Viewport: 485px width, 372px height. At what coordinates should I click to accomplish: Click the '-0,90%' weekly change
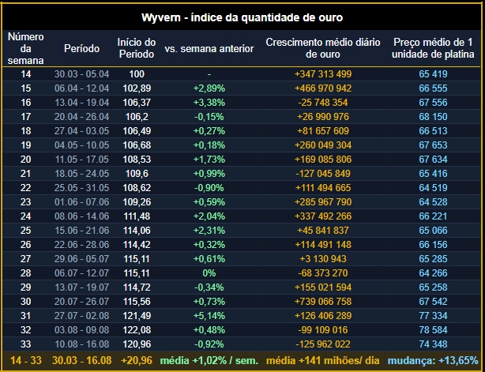(x=209, y=188)
